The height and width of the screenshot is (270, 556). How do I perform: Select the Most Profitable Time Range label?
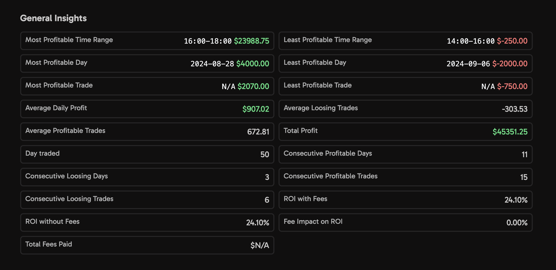click(69, 40)
